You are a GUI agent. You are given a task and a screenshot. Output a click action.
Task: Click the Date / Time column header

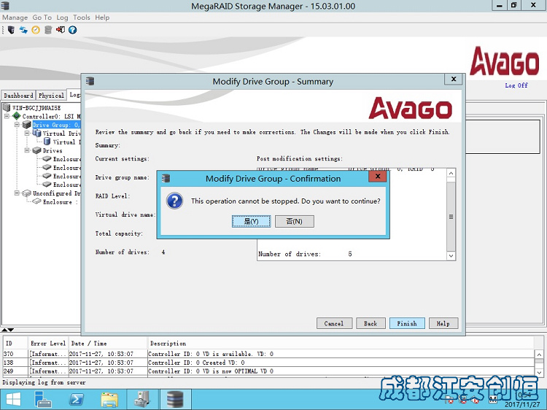[x=107, y=344]
